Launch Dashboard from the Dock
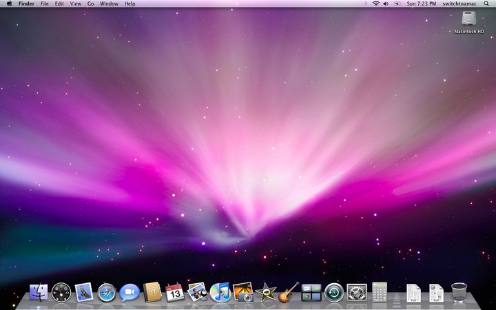 [x=61, y=292]
